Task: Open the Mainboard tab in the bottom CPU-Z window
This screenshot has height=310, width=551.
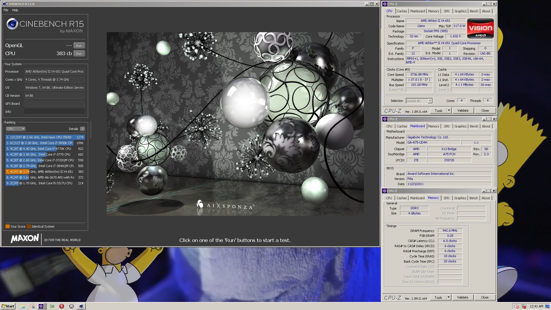Action: pyautogui.click(x=417, y=198)
